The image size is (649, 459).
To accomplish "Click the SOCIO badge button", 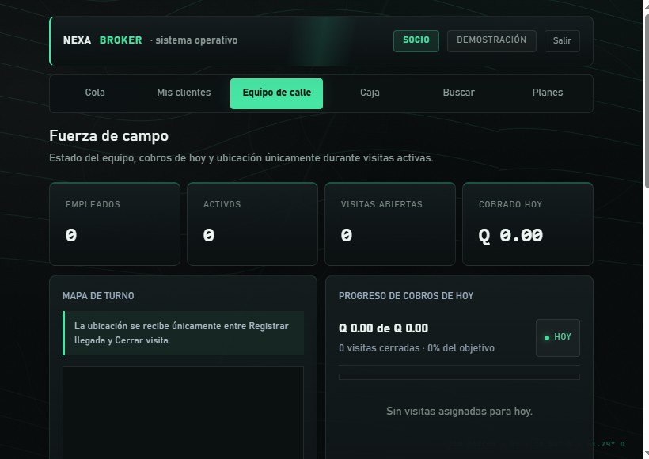I will (x=416, y=40).
